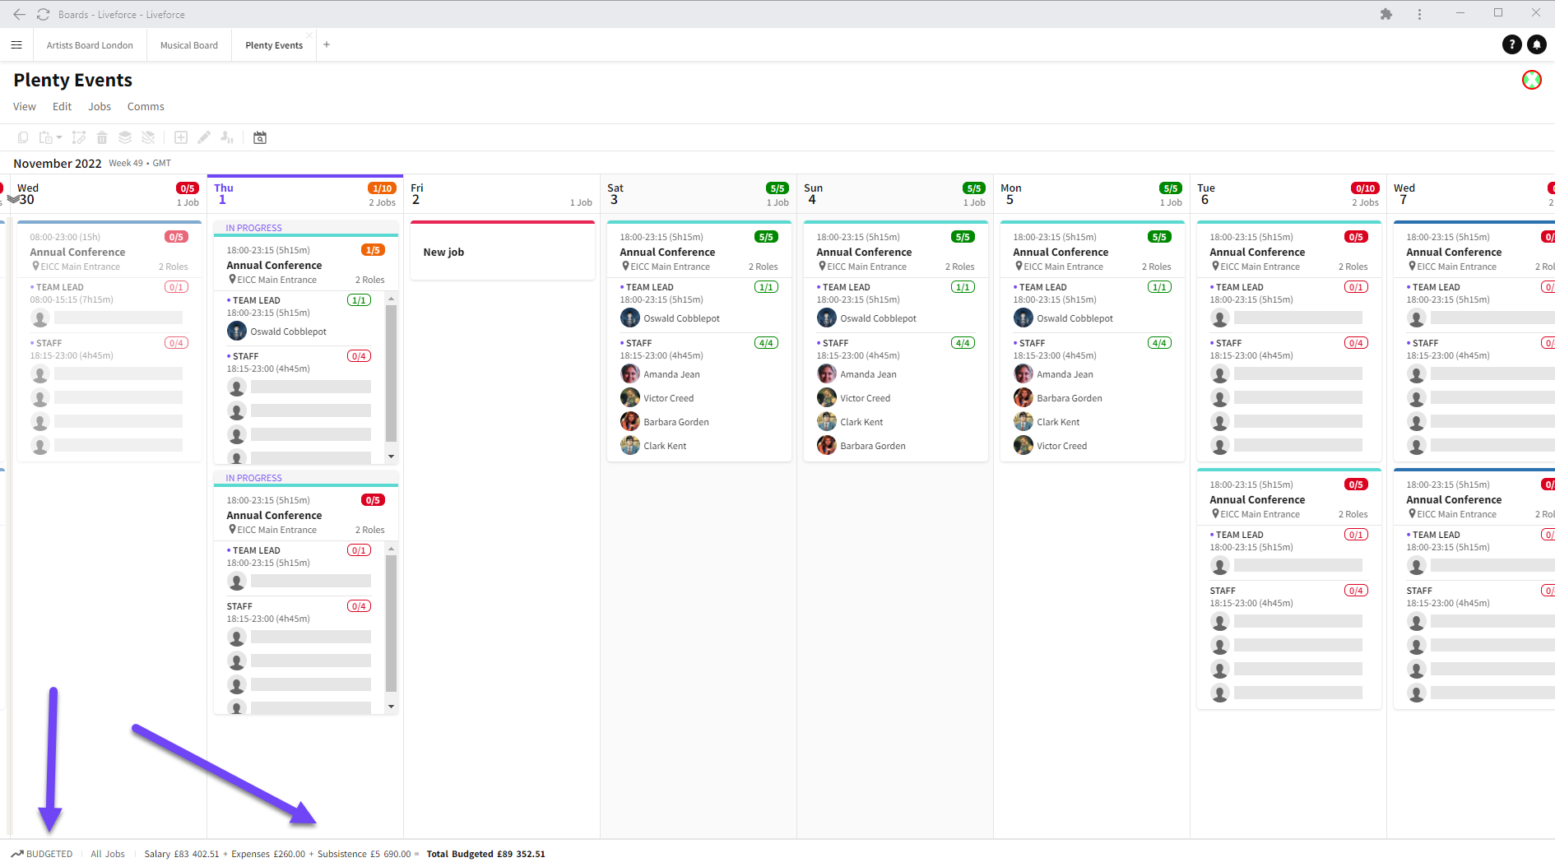The height and width of the screenshot is (867, 1555).
Task: Toggle the All Jobs filter in status bar
Action: (x=108, y=854)
